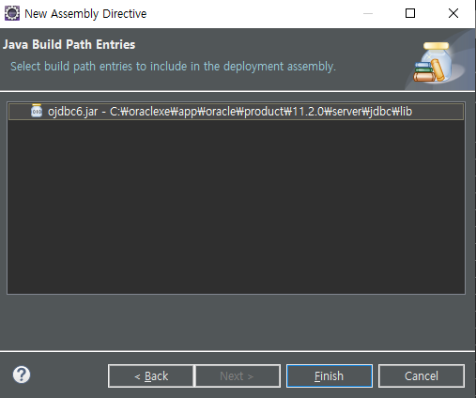
Task: Click the Finish button
Action: tap(330, 375)
